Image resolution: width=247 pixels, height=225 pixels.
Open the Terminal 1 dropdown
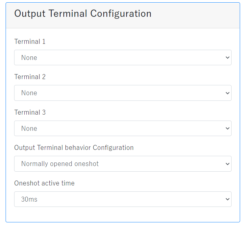[123, 58]
